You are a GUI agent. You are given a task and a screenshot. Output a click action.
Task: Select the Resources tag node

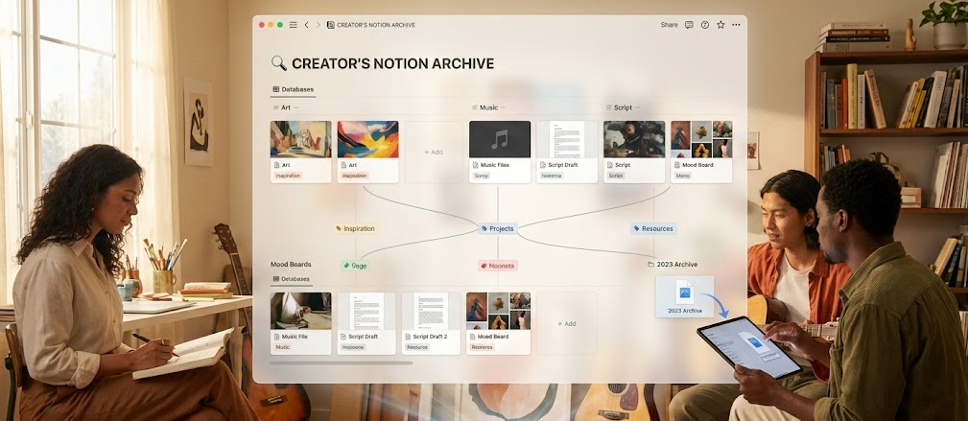[653, 228]
